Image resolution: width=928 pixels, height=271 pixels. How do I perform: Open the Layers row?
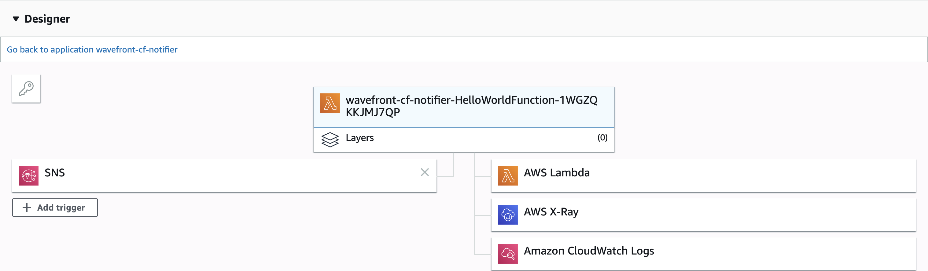pos(464,140)
